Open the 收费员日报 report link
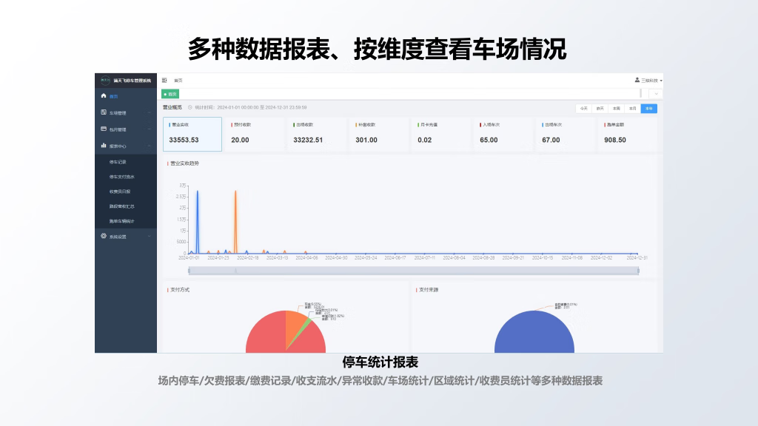Image resolution: width=758 pixels, height=426 pixels. (120, 192)
